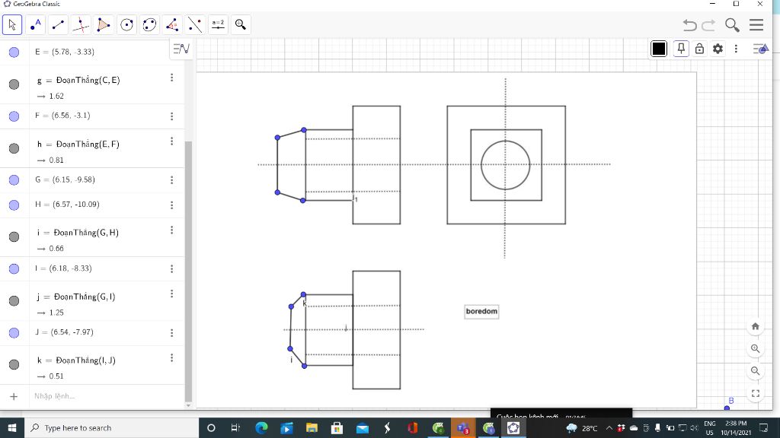The width and height of the screenshot is (780, 438).
Task: Open more options for point G
Action: tap(171, 179)
